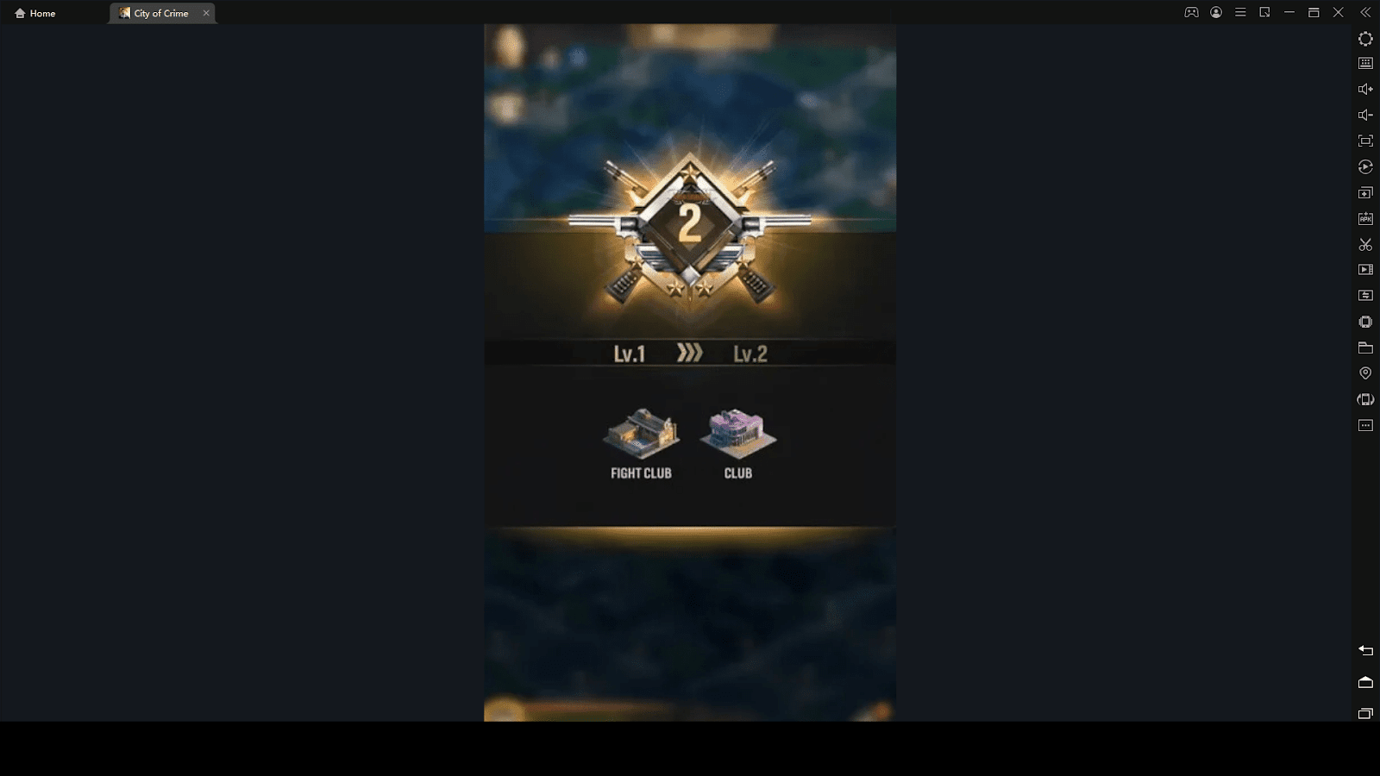This screenshot has height=776, width=1380.
Task: Open the hamburger menu in title bar
Action: tap(1240, 12)
